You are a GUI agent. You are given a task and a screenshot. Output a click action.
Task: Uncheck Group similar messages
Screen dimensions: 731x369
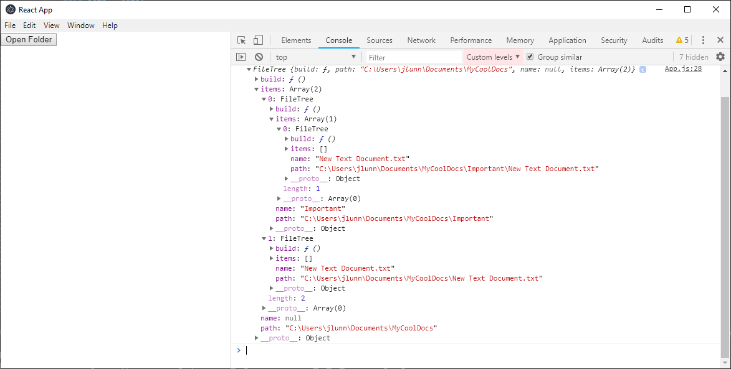point(530,57)
